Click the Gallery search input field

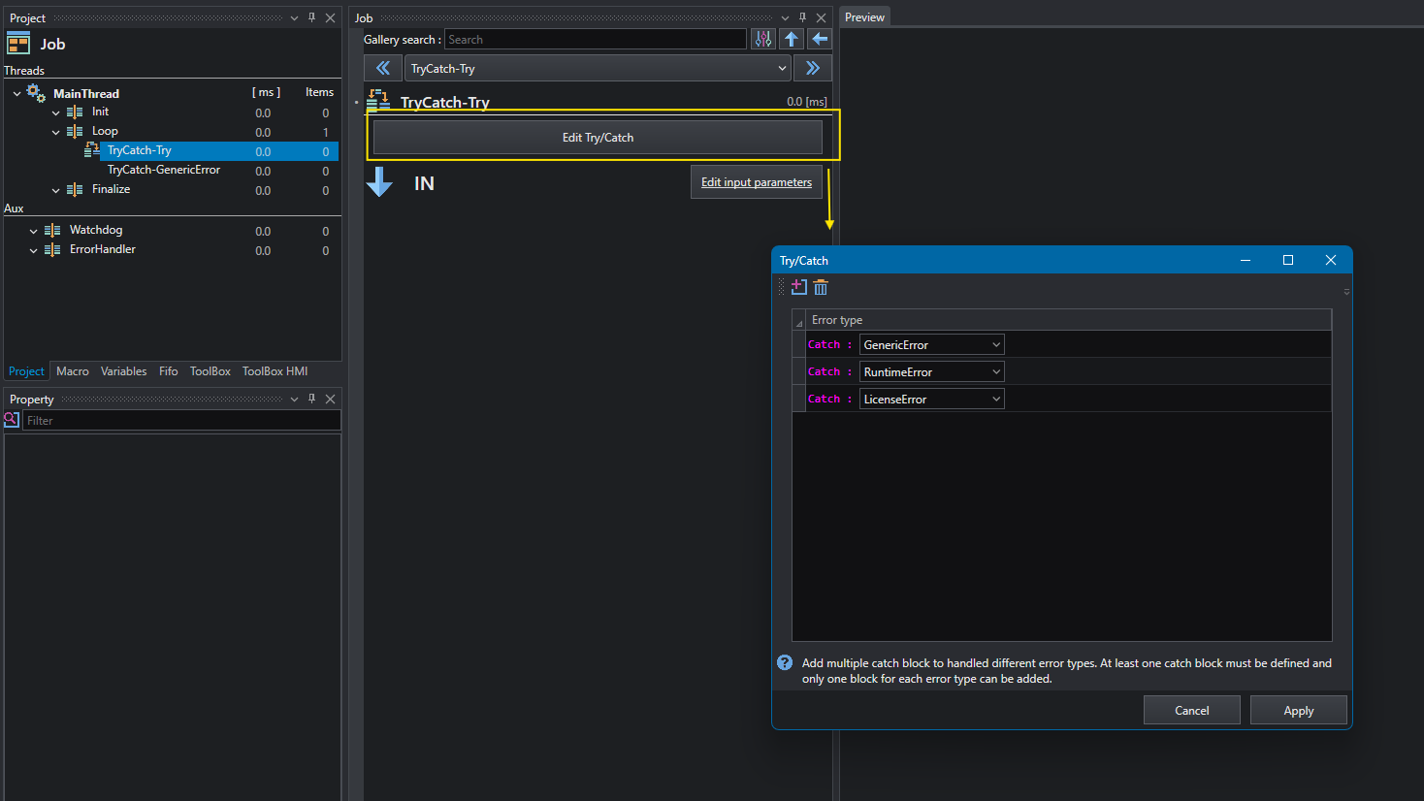coord(596,39)
